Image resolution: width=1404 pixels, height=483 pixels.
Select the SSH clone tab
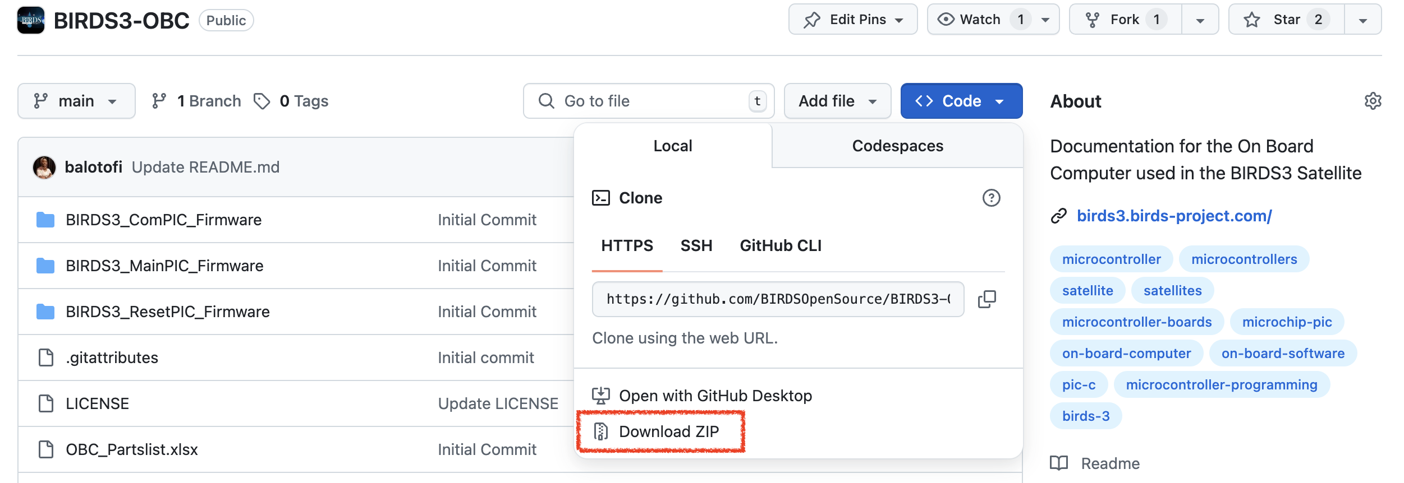(696, 245)
